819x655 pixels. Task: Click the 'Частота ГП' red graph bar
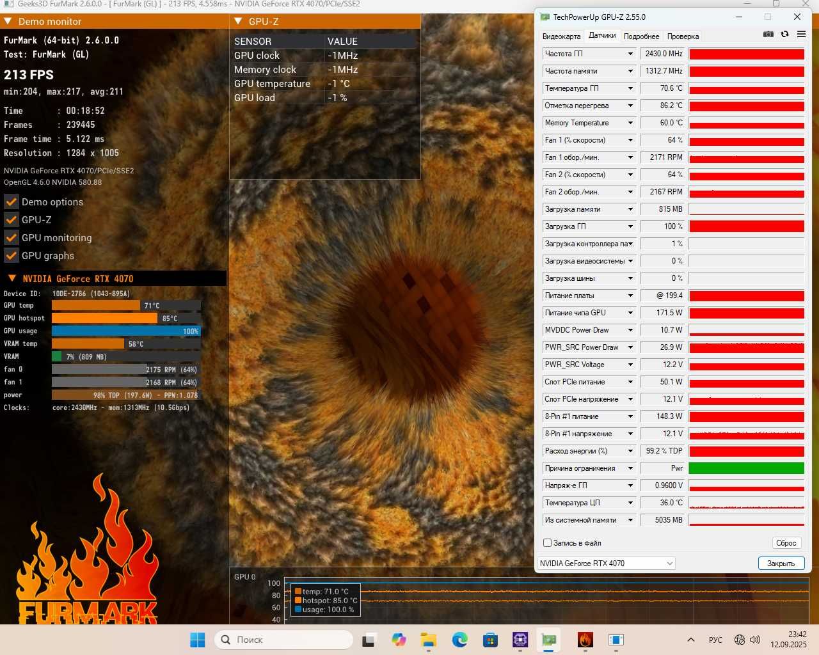point(746,54)
